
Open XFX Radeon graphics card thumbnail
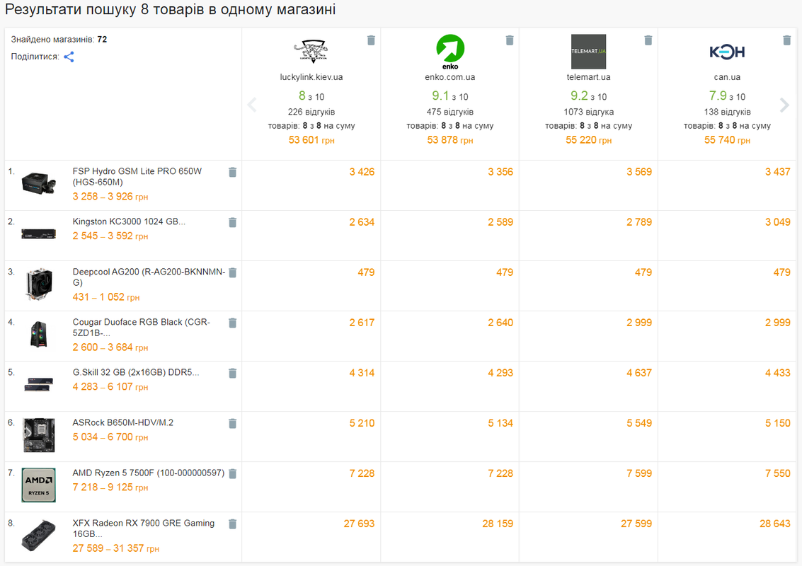(x=39, y=536)
